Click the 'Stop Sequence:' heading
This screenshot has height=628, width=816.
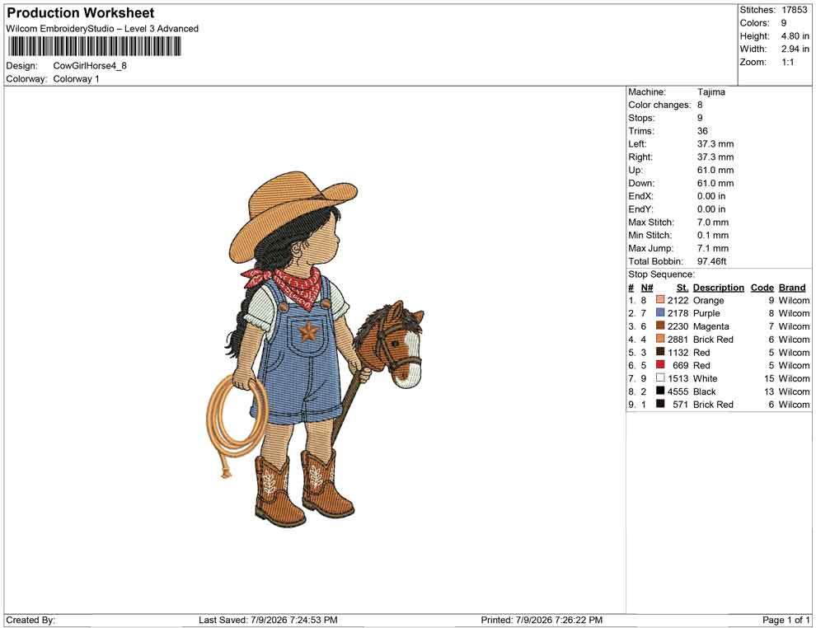[x=661, y=274]
